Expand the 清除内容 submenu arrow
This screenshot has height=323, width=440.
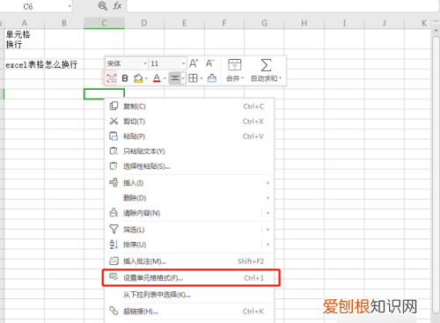268,213
